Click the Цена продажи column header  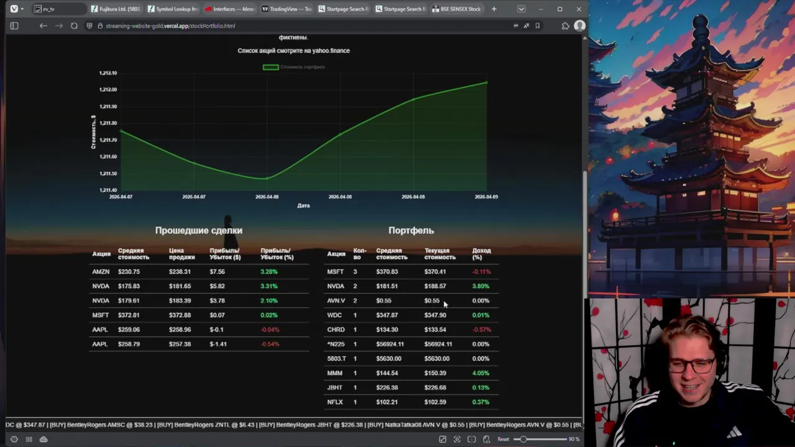click(181, 254)
